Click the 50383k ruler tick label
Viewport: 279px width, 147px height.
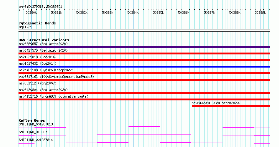click(x=108, y=13)
